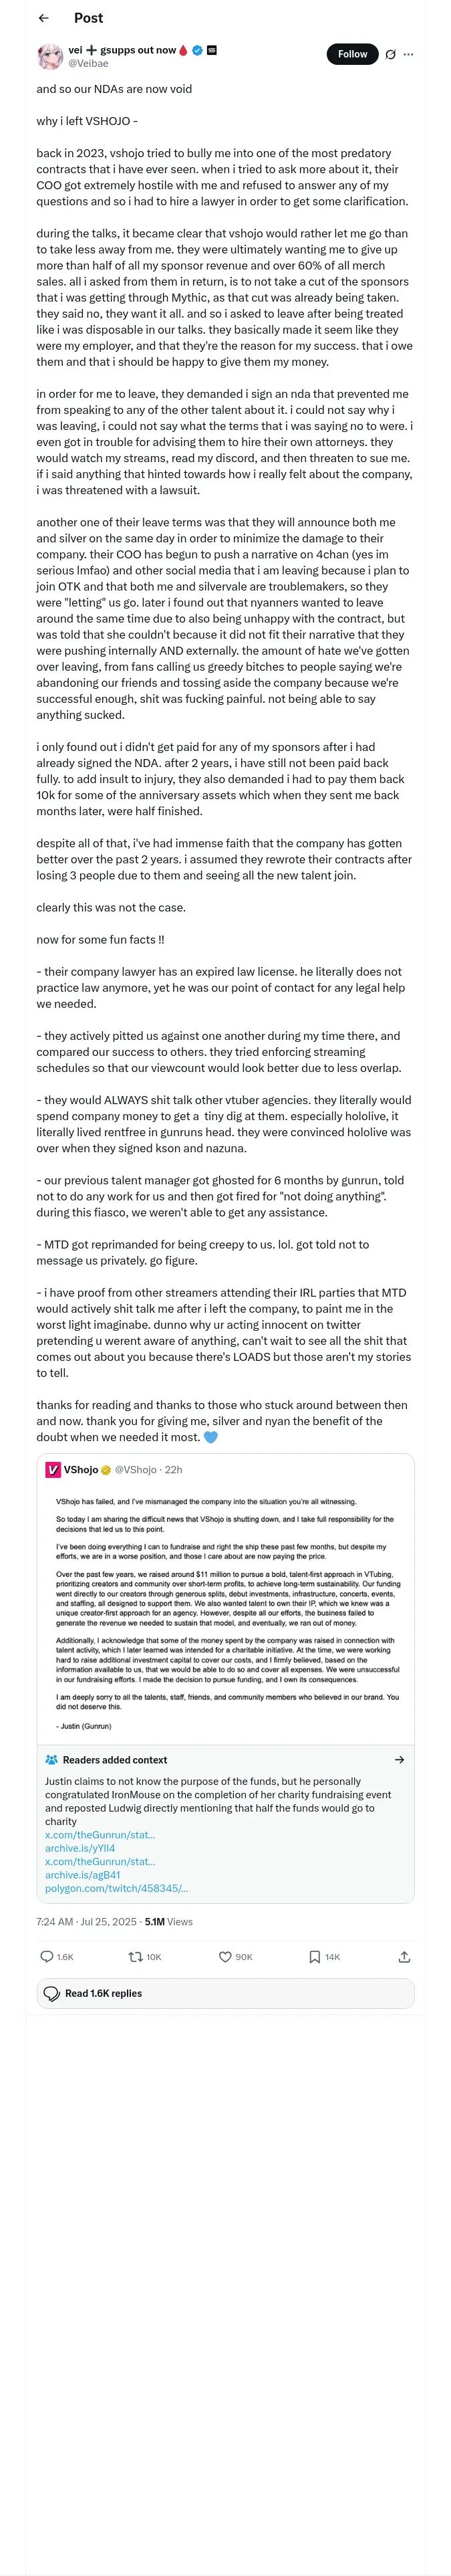Click the affiliate badge next to checkmark

[212, 50]
